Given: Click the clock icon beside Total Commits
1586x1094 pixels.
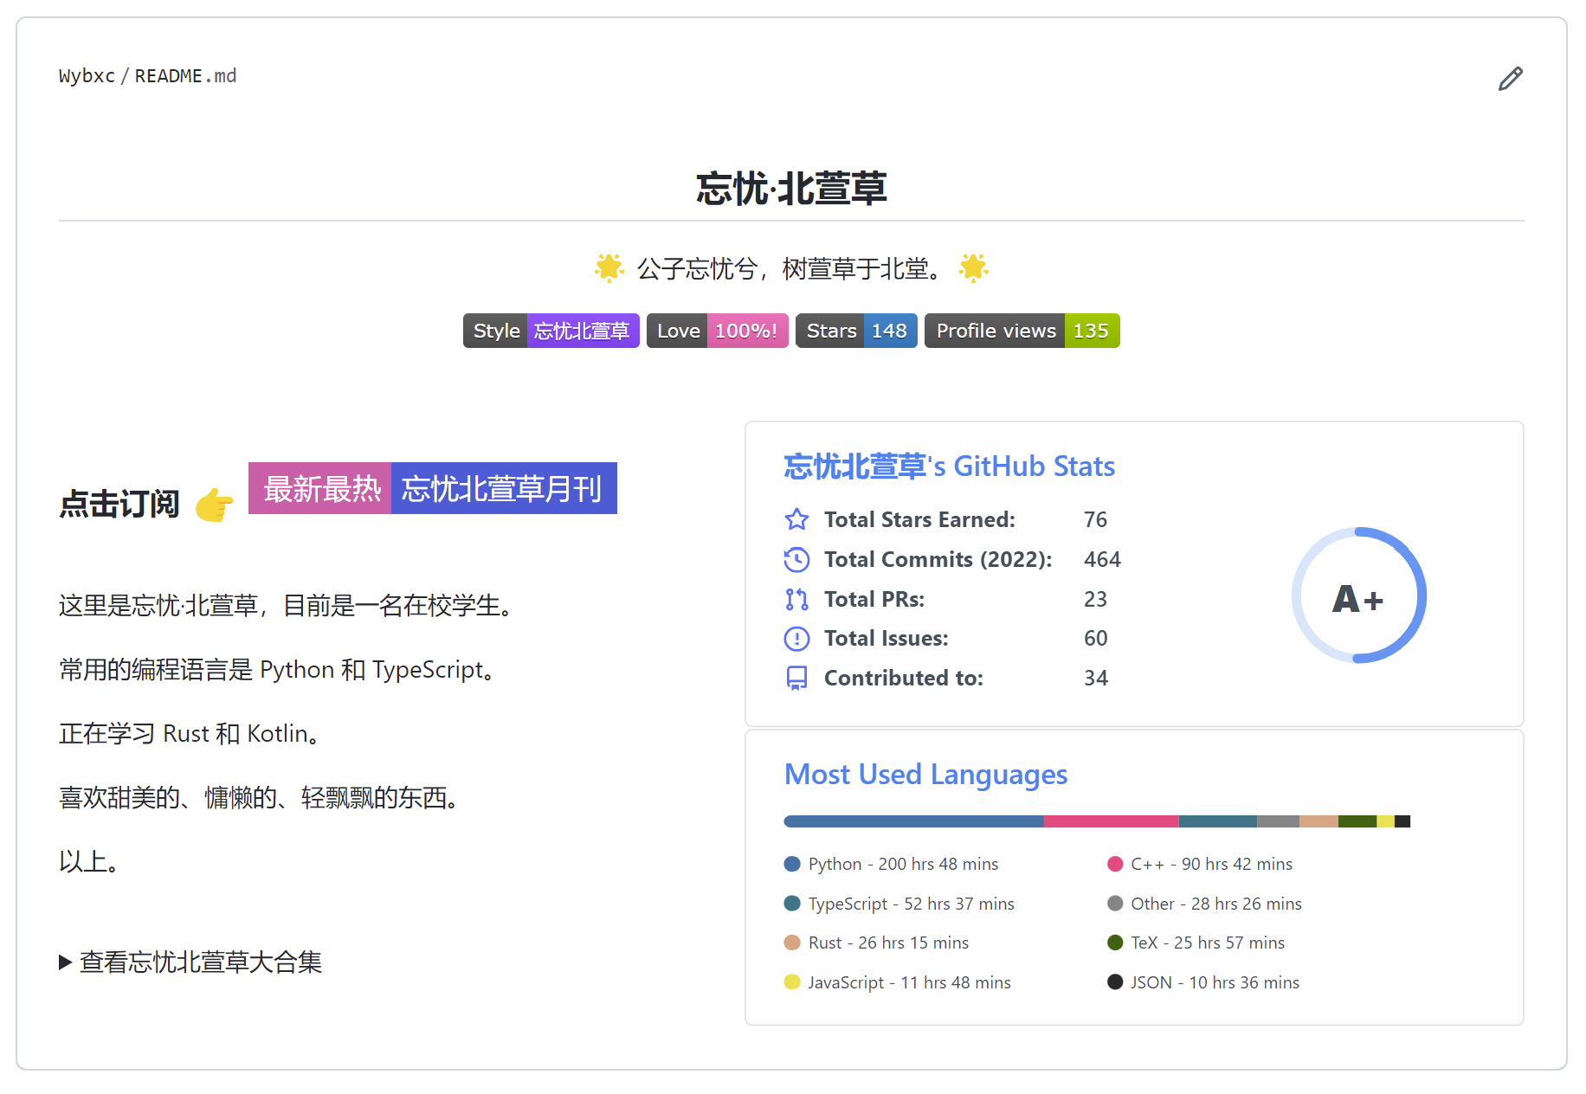Looking at the screenshot, I should [796, 560].
